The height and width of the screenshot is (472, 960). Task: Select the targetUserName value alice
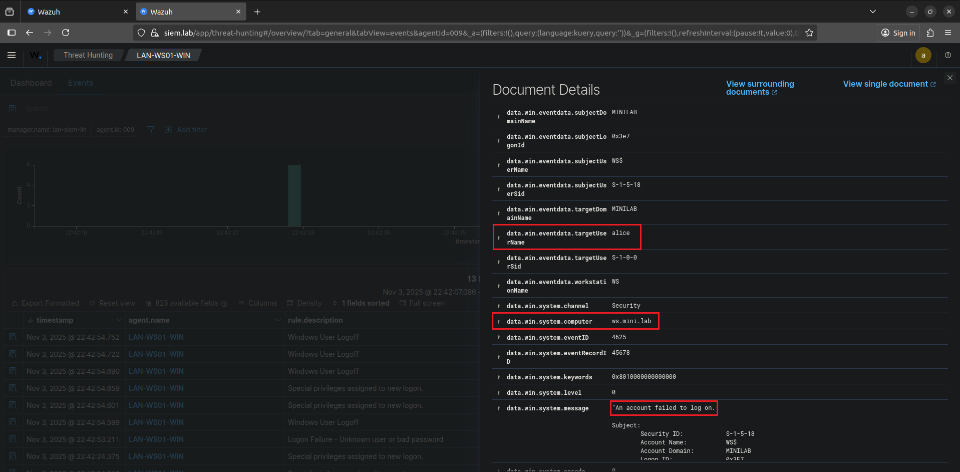click(620, 233)
